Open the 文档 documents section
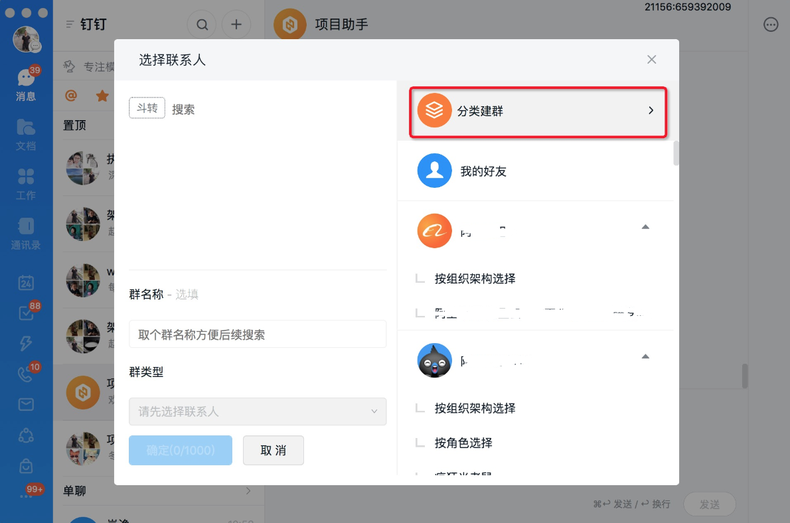Viewport: 790px width, 523px height. tap(26, 135)
